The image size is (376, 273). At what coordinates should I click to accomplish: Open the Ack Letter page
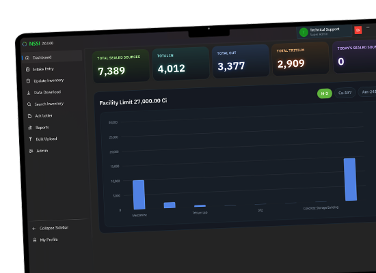[x=44, y=115]
